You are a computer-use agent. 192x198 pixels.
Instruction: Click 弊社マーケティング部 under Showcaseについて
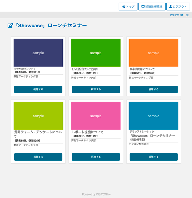point(26,76)
